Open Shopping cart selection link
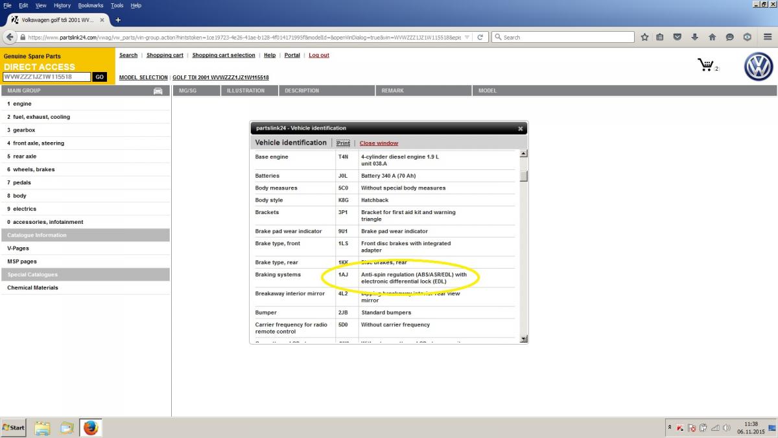778x438 pixels. coord(224,55)
